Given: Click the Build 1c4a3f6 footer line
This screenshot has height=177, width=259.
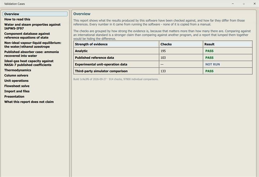Looking at the screenshot, I should tap(116, 79).
